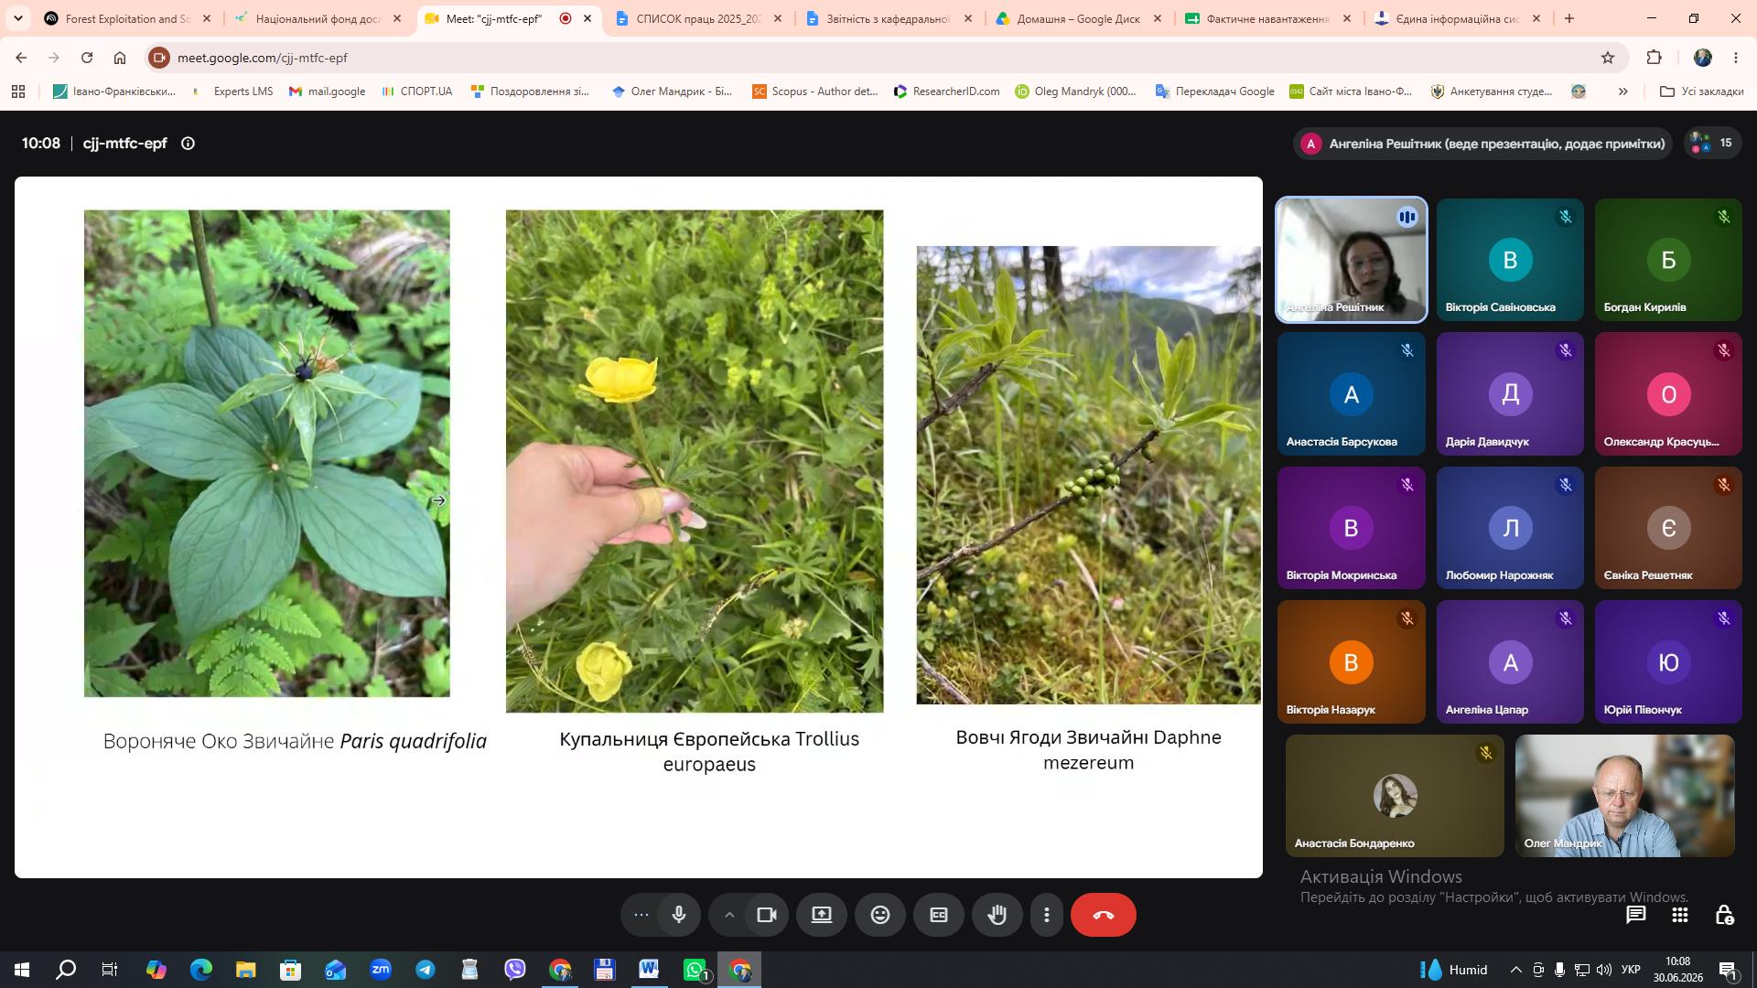The width and height of the screenshot is (1757, 988).
Task: Switch to СПИСОК праць 2025 tab
Action: 699,18
